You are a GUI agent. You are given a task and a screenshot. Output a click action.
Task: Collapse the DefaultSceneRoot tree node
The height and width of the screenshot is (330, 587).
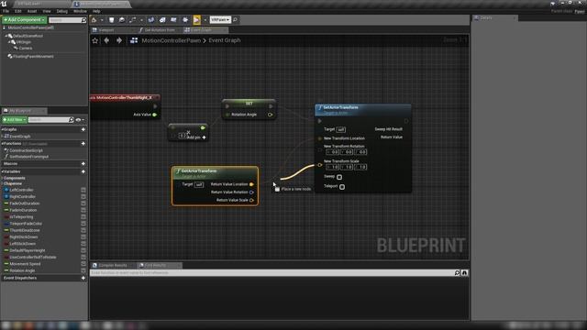click(x=6, y=36)
